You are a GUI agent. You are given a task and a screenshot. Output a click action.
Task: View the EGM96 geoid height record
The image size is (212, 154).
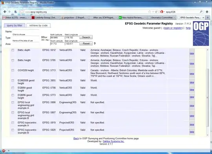pyautogui.click(x=192, y=97)
